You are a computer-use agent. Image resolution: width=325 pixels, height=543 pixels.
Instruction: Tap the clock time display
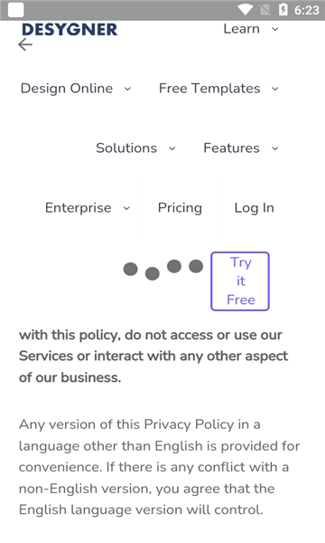pyautogui.click(x=306, y=10)
